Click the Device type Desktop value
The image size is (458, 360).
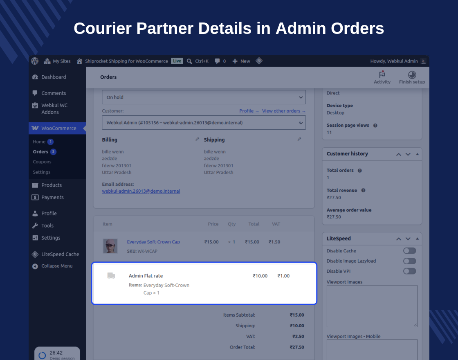335,113
